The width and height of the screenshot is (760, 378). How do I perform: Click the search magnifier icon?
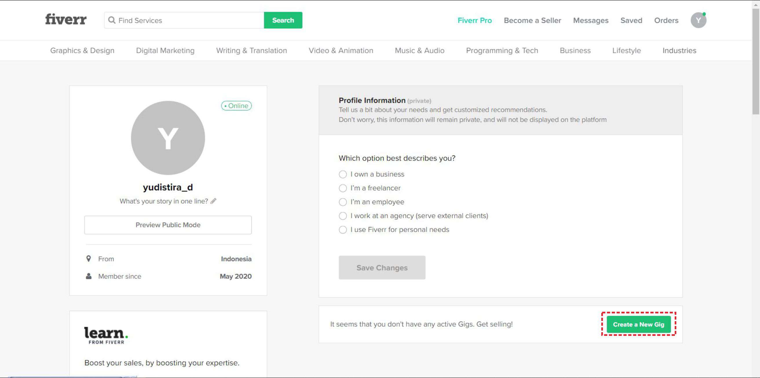point(112,20)
